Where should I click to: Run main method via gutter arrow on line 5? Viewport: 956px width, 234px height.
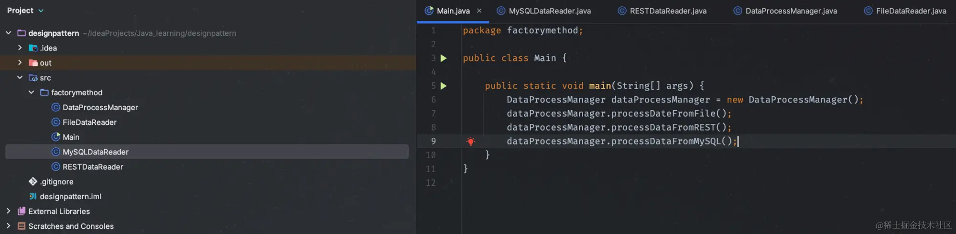[x=444, y=86]
